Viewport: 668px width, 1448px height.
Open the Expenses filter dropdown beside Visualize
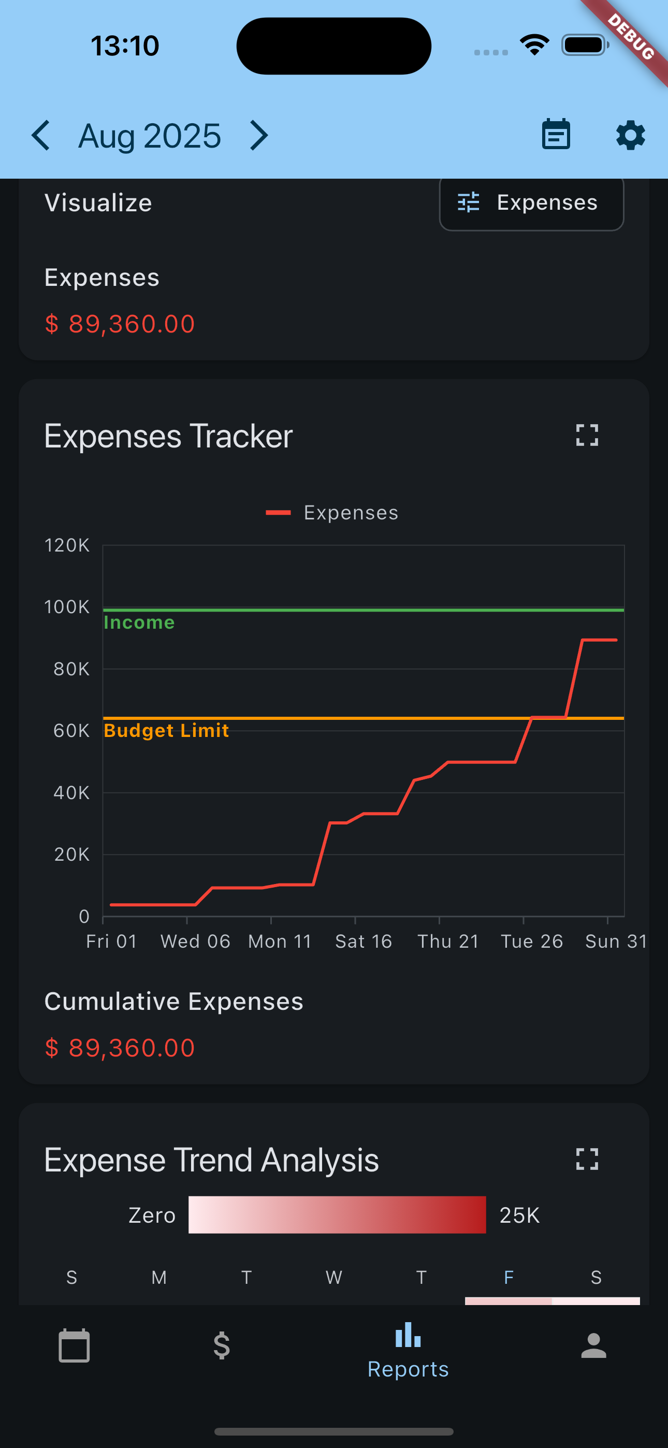pyautogui.click(x=531, y=203)
